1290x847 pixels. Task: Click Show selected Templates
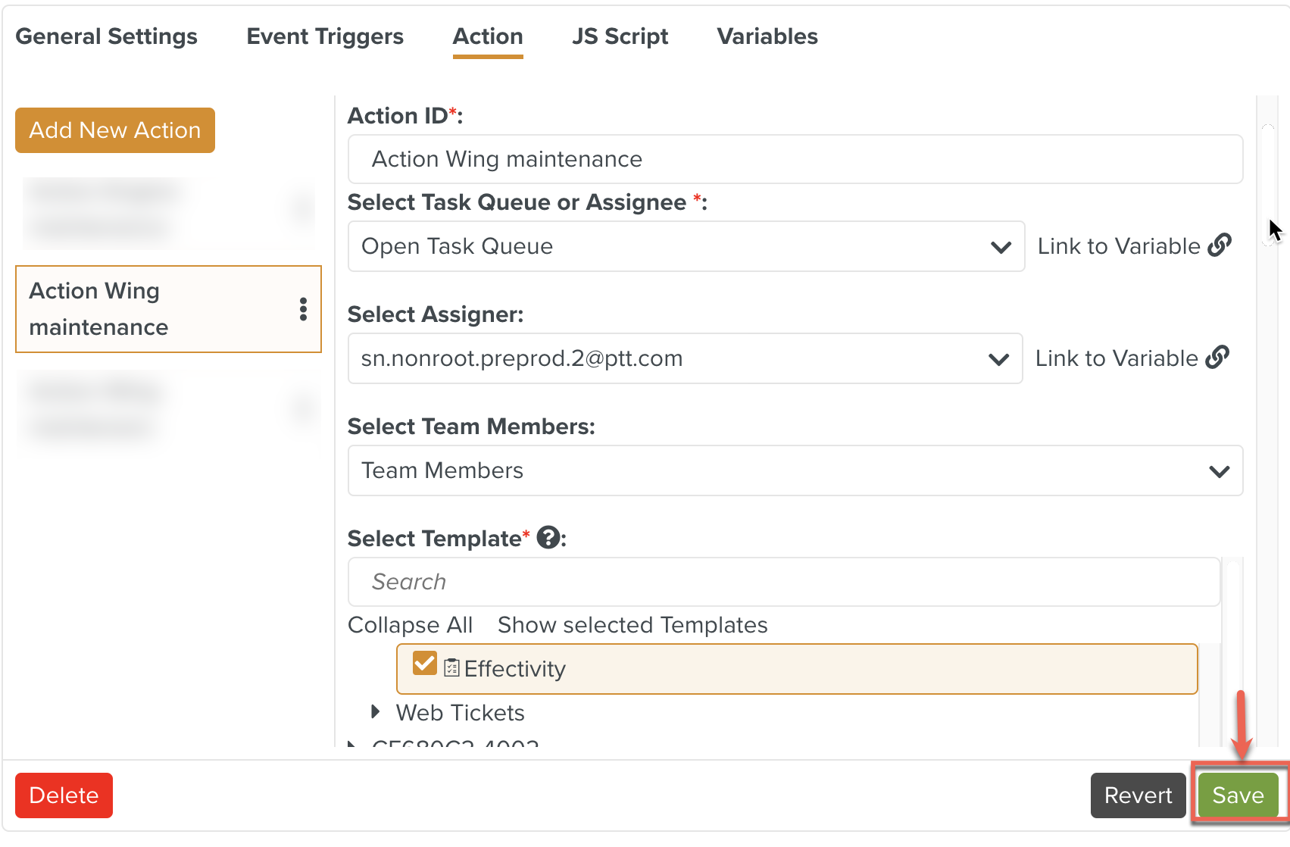pos(633,624)
